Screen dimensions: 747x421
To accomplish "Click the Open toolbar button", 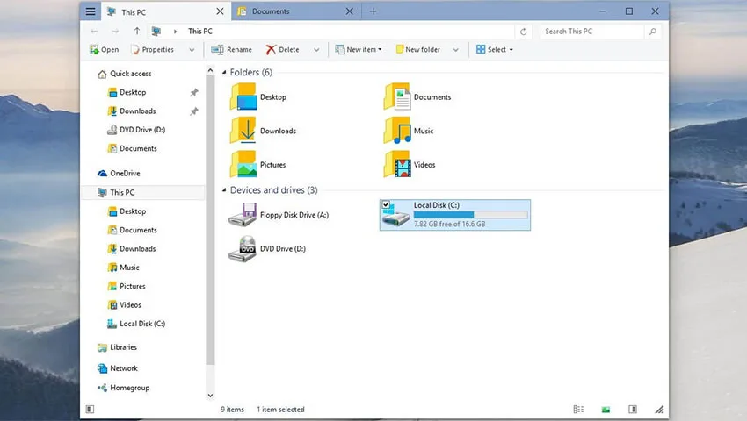I will pyautogui.click(x=105, y=49).
